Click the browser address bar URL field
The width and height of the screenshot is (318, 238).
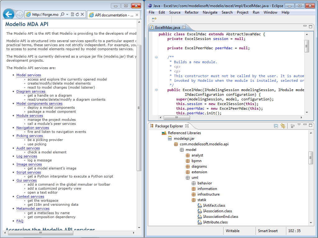(x=45, y=15)
